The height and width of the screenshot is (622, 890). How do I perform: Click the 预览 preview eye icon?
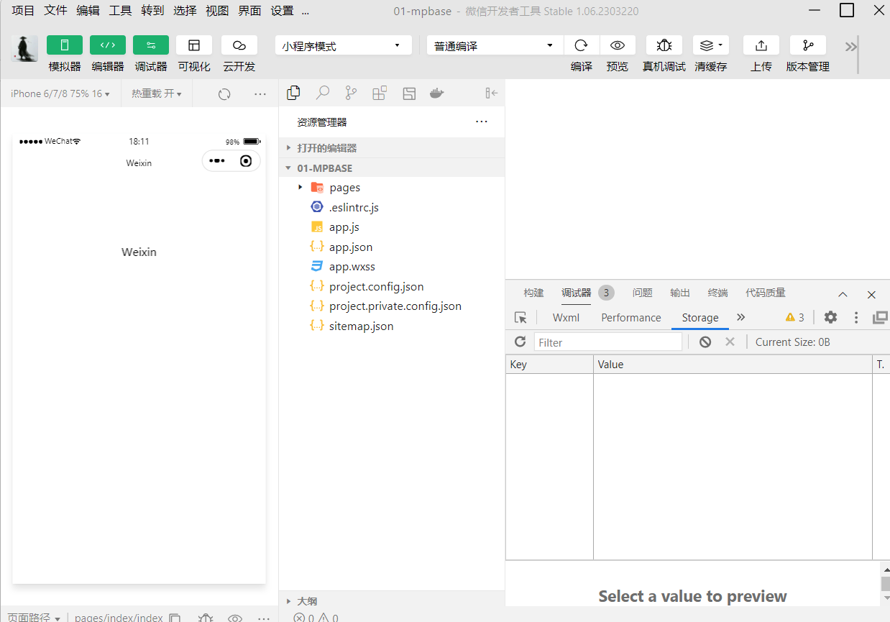click(617, 45)
